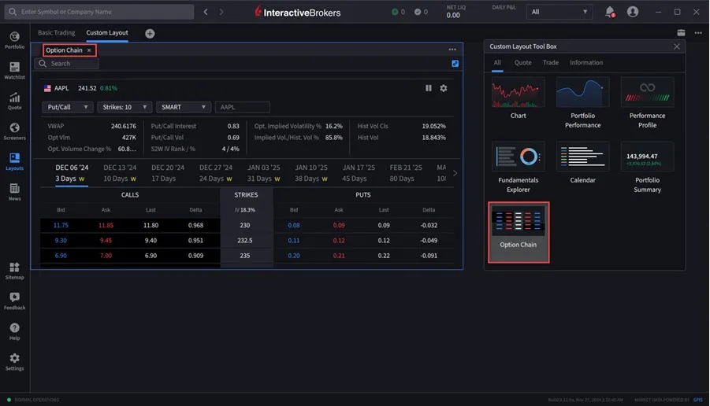
Task: Click the blue link icon in Option Chain panel
Action: [455, 64]
